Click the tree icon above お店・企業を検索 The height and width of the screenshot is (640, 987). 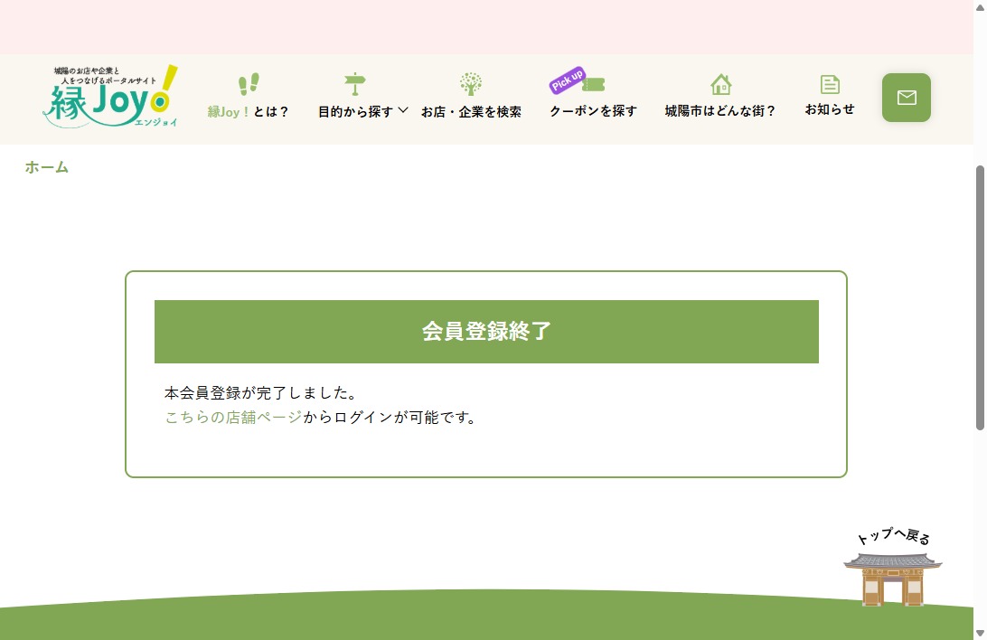(x=471, y=84)
